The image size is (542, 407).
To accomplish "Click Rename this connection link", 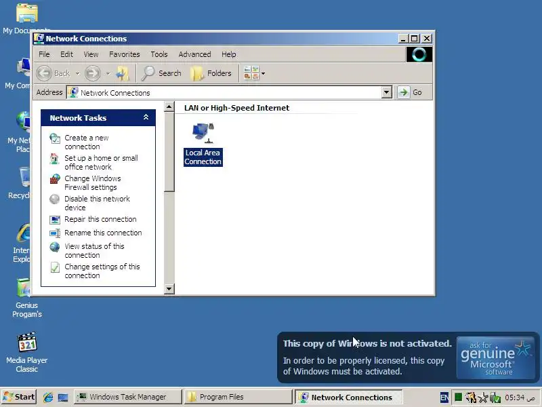I will click(x=103, y=233).
